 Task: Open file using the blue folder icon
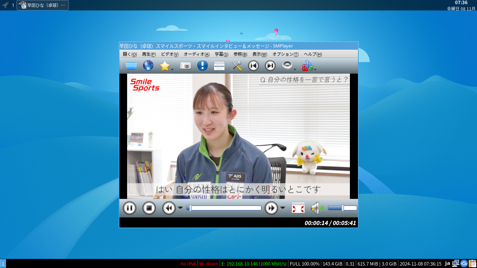click(x=131, y=65)
